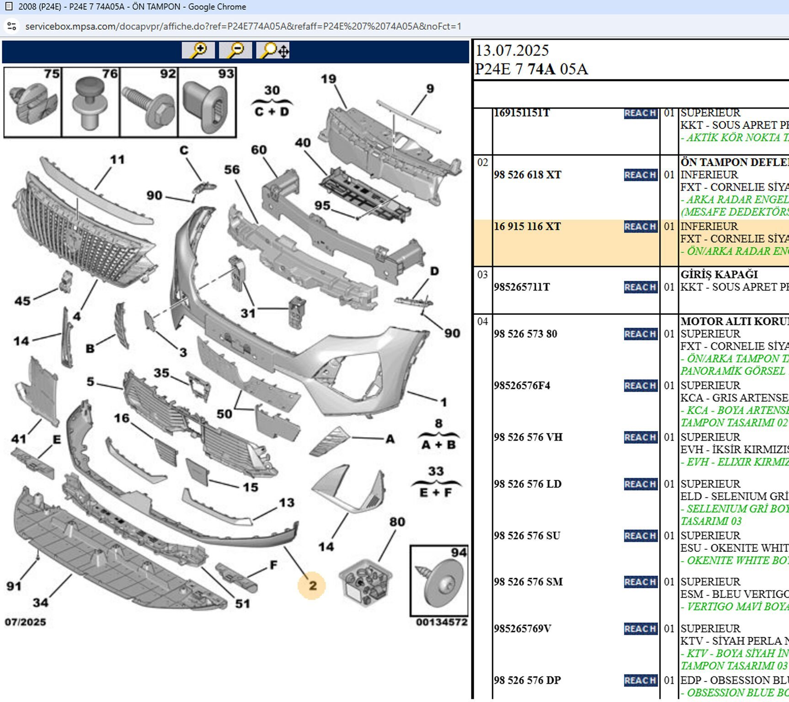Select bolt 92 thumbnail image
The height and width of the screenshot is (702, 789).
point(149,102)
